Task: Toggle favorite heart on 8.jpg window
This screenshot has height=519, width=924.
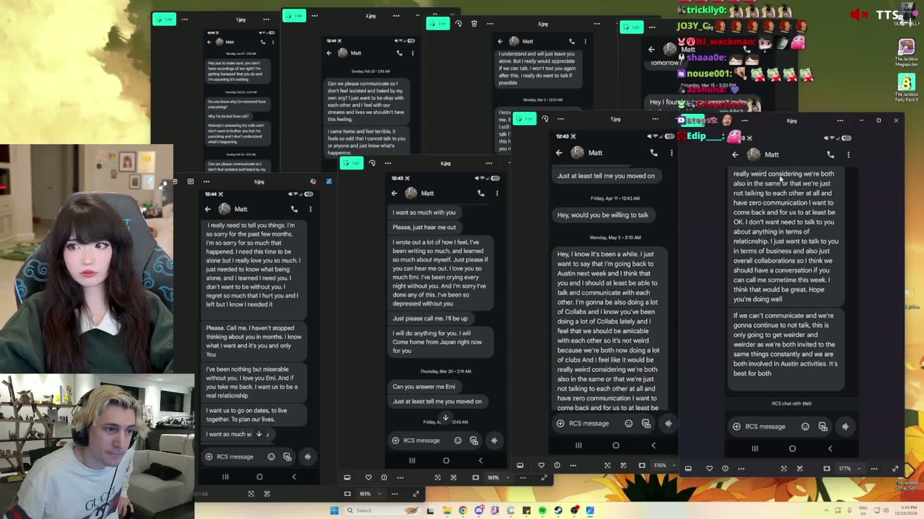Action: coord(709,469)
